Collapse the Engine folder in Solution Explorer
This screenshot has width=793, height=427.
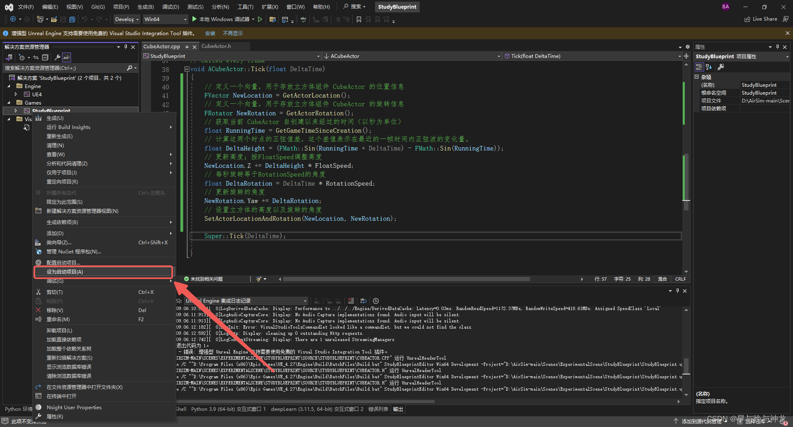pos(9,86)
